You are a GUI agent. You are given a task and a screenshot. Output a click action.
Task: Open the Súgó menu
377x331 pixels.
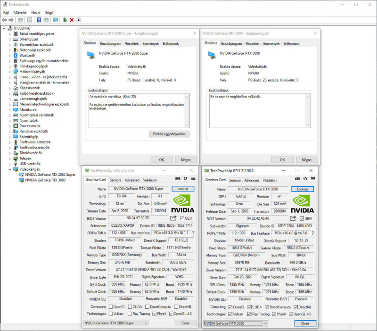tap(49, 13)
